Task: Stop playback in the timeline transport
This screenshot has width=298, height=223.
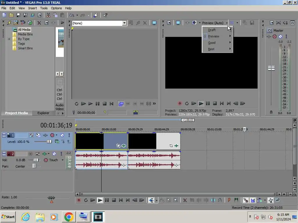Action: point(114,200)
